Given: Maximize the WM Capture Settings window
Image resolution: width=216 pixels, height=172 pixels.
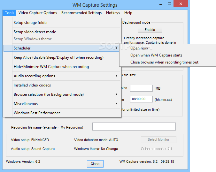Looking at the screenshot, I should (x=169, y=4).
